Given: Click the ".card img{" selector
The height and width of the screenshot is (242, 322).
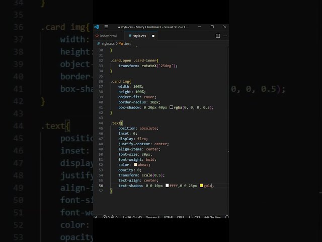Looking at the screenshot, I should (121, 81).
